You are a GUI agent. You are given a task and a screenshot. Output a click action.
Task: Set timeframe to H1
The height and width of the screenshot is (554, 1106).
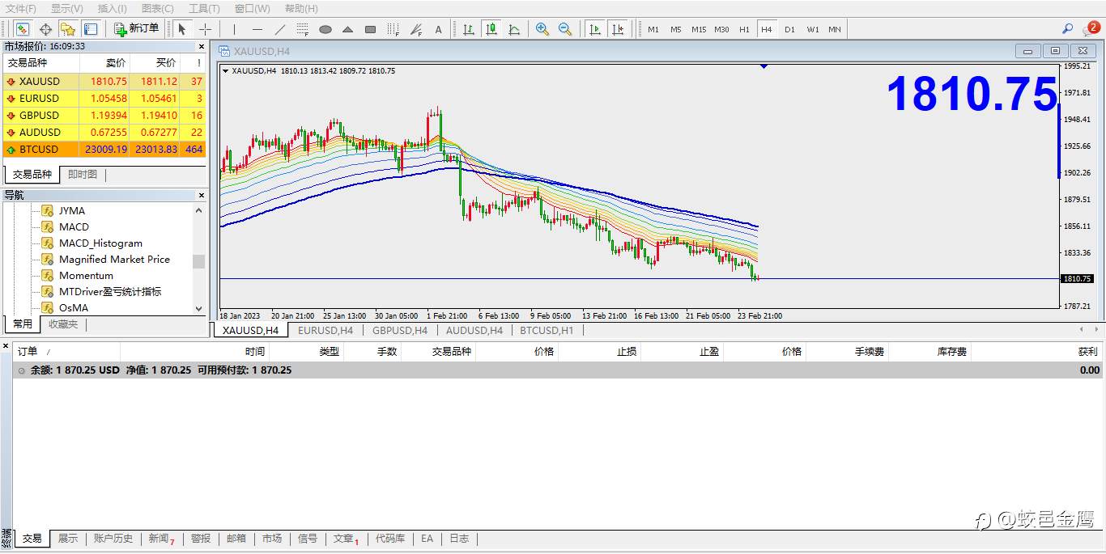[744, 29]
